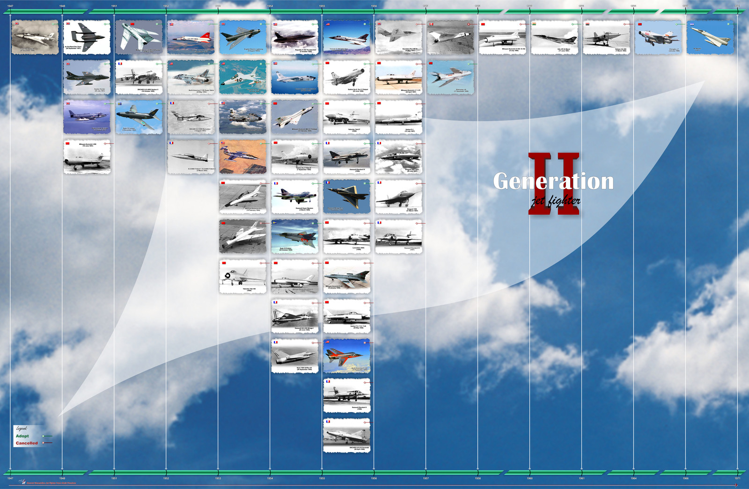Click the 'Generation' title text
749x489 pixels.
tap(553, 181)
